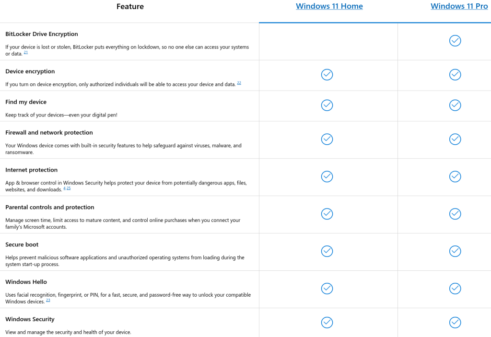
Task: Open the Windows 11 Home link
Action: click(329, 6)
